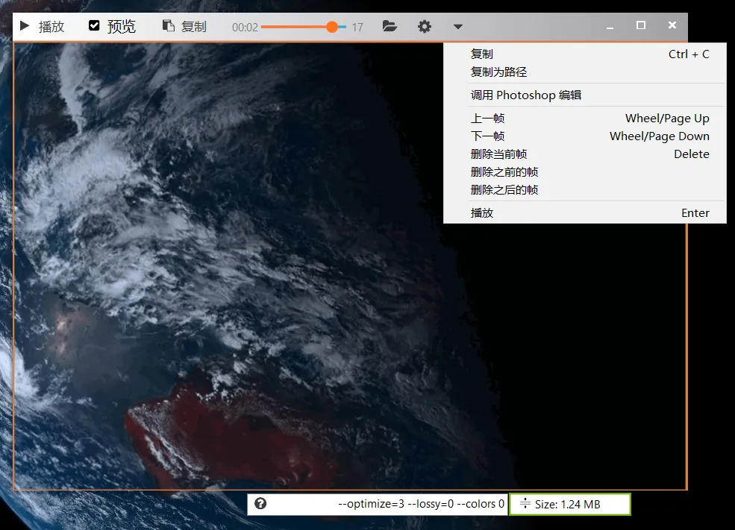Select 复制 Ctrl + C menu entry
Viewport: 735px width, 530px height.
point(585,54)
